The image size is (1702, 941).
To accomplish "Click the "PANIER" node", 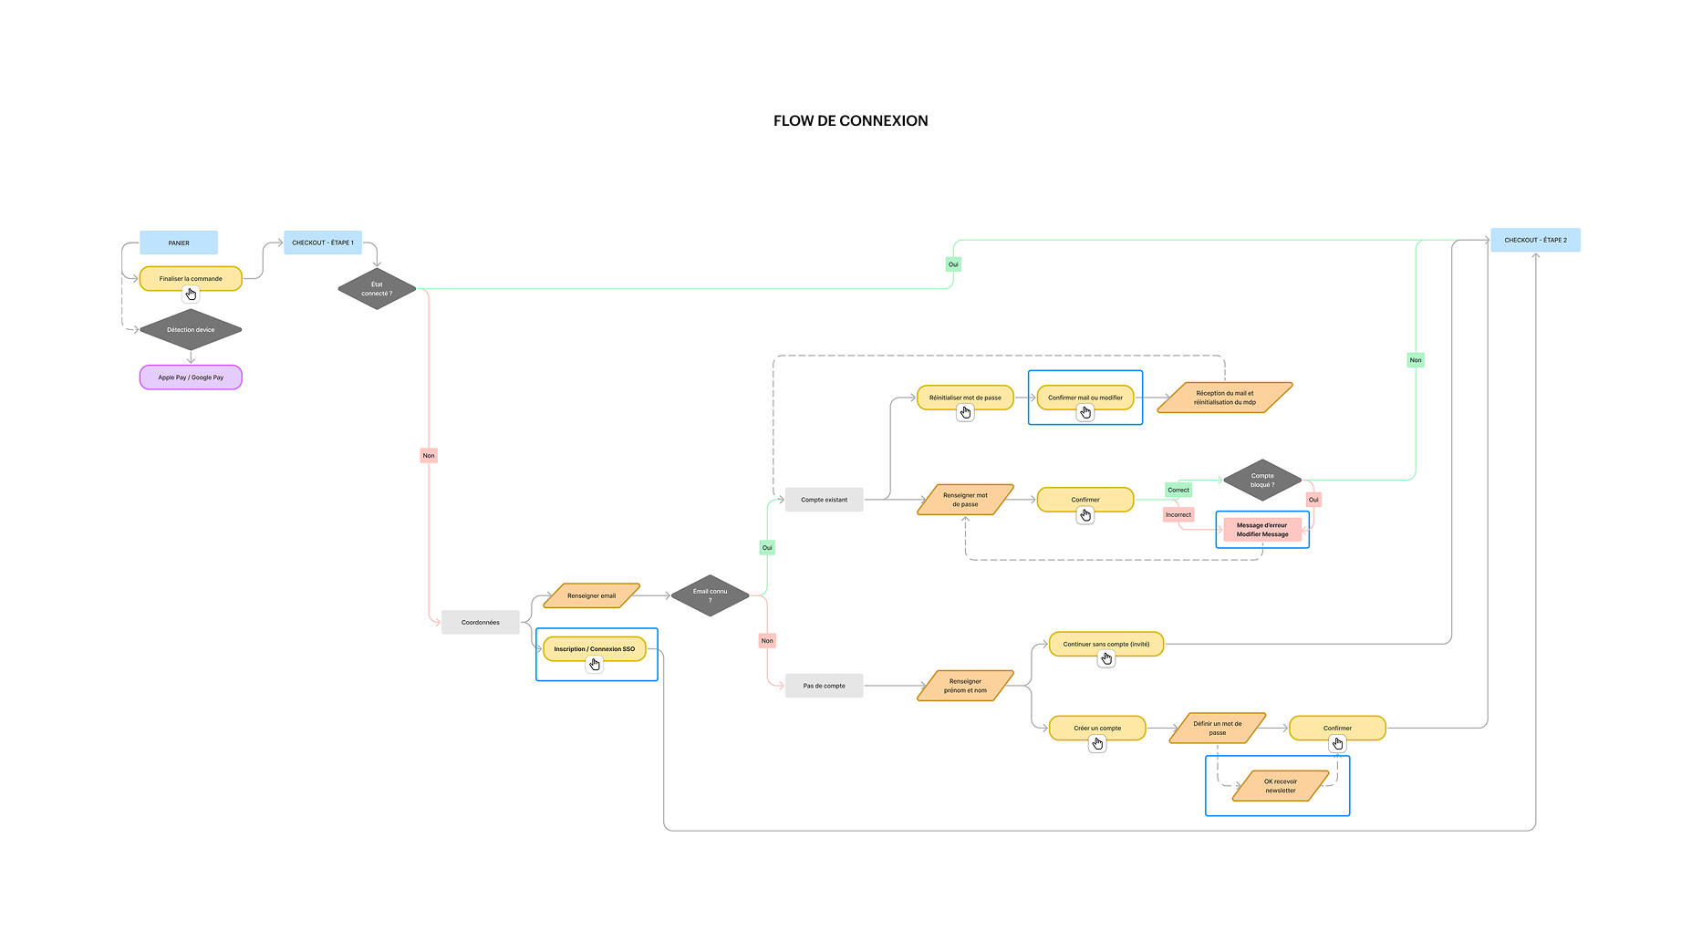I will (179, 242).
